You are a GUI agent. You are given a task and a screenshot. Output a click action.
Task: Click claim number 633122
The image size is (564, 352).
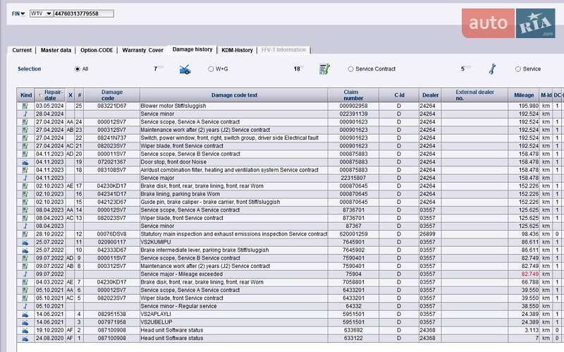coord(353,339)
